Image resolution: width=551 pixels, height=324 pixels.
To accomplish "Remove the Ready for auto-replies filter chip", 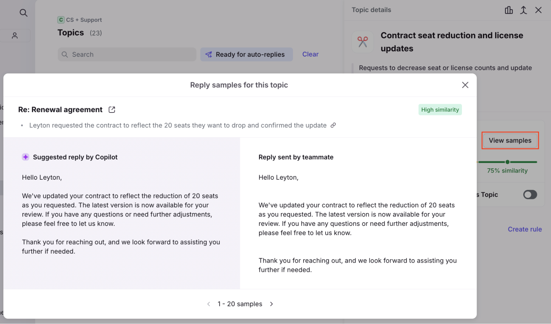I will tap(246, 55).
